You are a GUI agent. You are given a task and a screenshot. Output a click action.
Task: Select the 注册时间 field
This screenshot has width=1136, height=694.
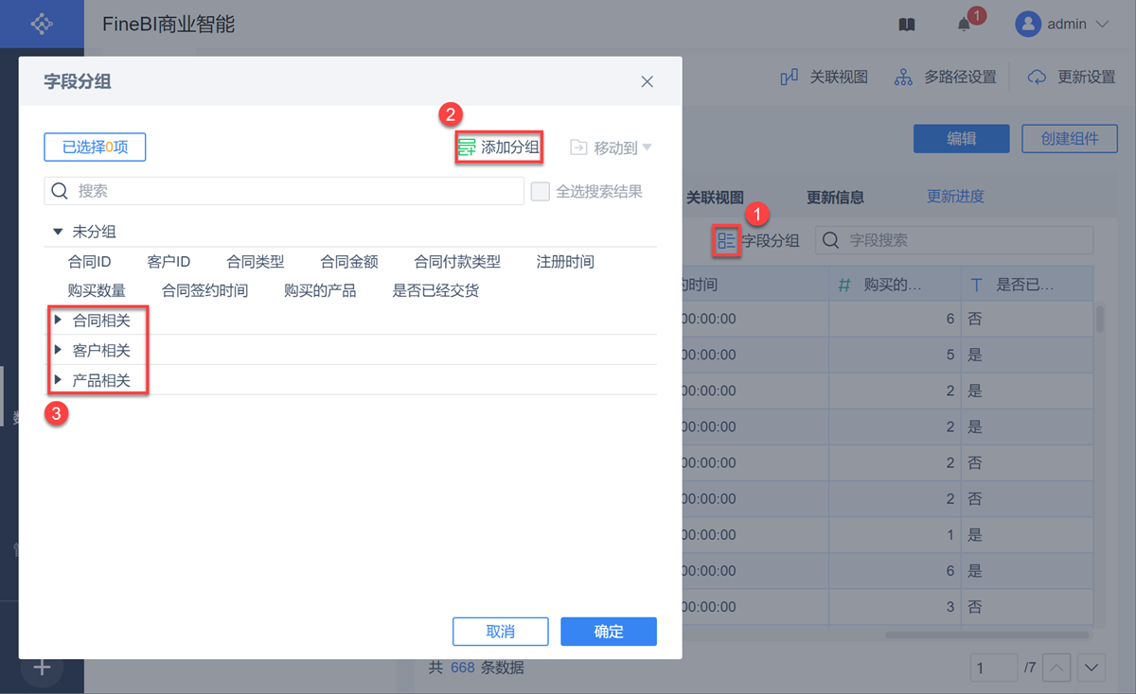565,262
